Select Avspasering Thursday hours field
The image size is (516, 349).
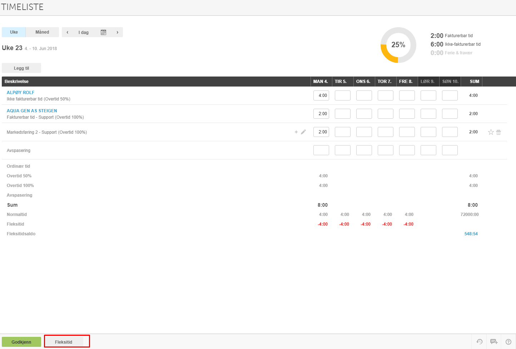tap(386, 150)
